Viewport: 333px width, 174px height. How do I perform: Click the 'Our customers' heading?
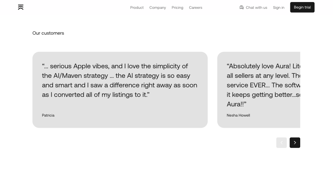[x=48, y=33]
